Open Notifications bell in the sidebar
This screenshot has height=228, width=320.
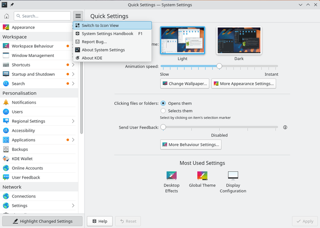6,103
